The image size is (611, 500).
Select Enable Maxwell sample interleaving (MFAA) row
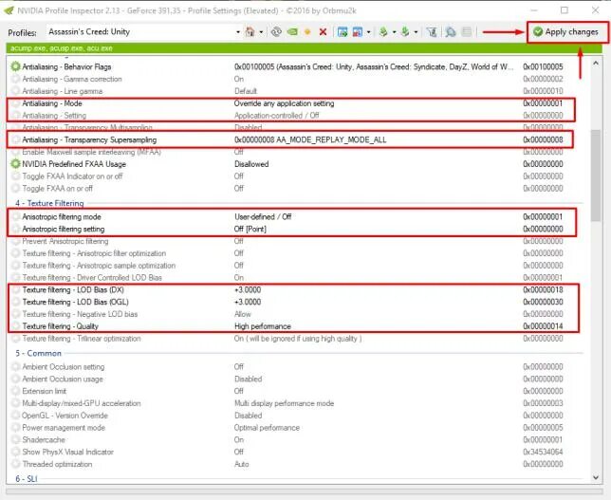pos(294,152)
